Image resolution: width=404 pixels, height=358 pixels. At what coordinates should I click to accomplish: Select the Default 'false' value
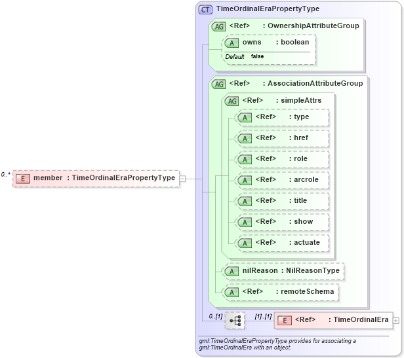pyautogui.click(x=257, y=56)
